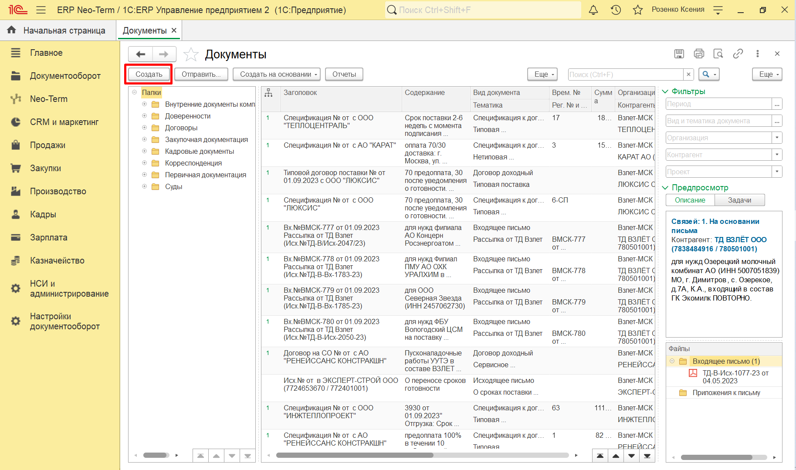
Task: Clear the search field with X
Action: point(688,74)
